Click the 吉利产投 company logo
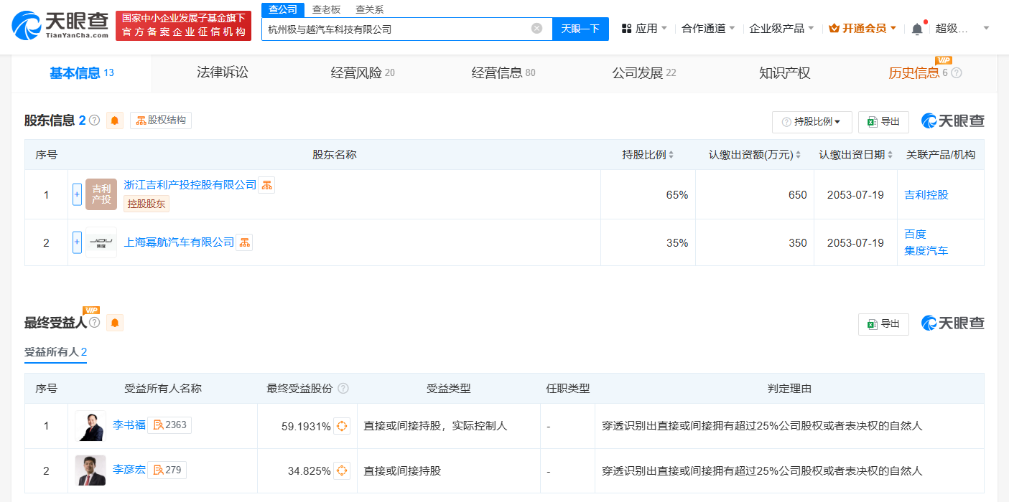This screenshot has width=1009, height=502. point(101,194)
